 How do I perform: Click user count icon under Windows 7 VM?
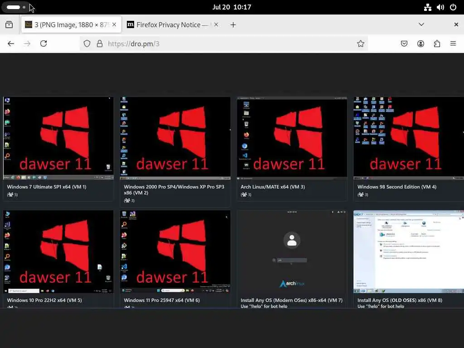pos(11,194)
